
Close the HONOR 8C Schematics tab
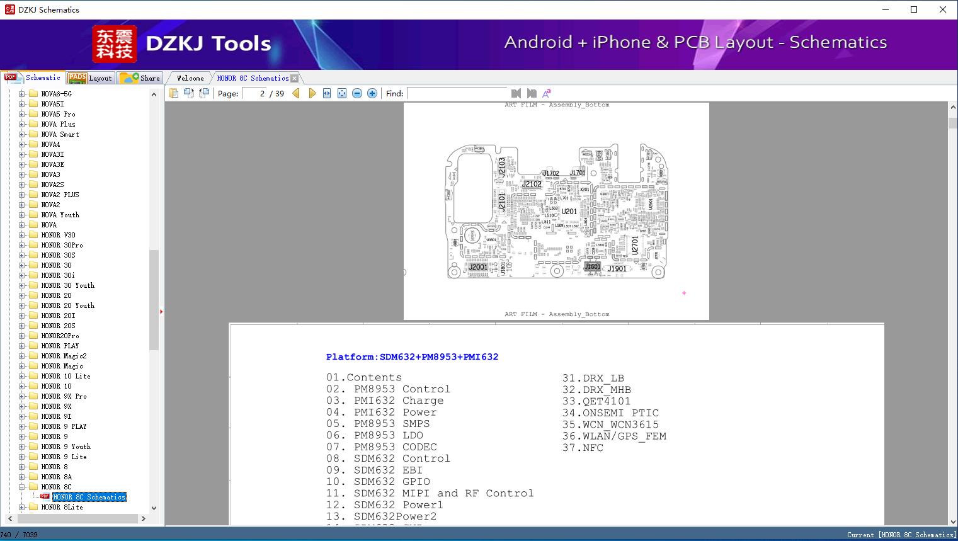coord(294,78)
